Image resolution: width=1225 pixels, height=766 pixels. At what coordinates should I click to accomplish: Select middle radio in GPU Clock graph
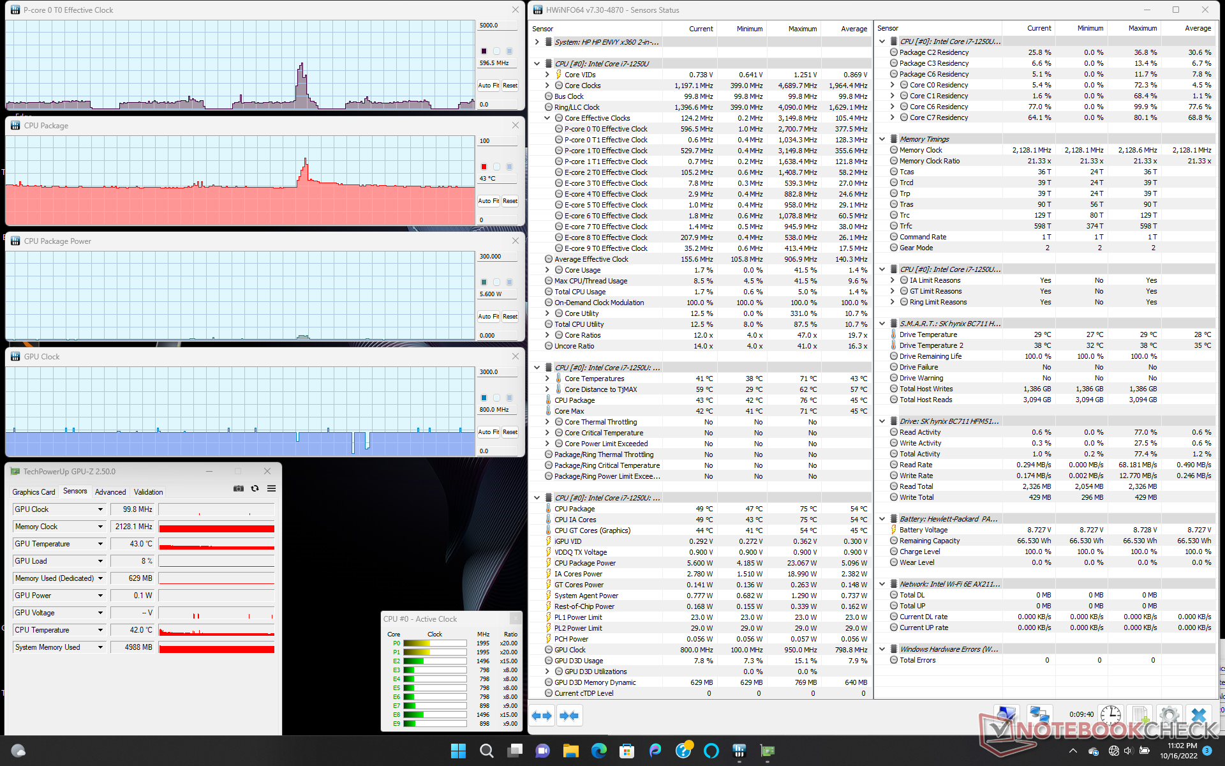[x=496, y=398]
